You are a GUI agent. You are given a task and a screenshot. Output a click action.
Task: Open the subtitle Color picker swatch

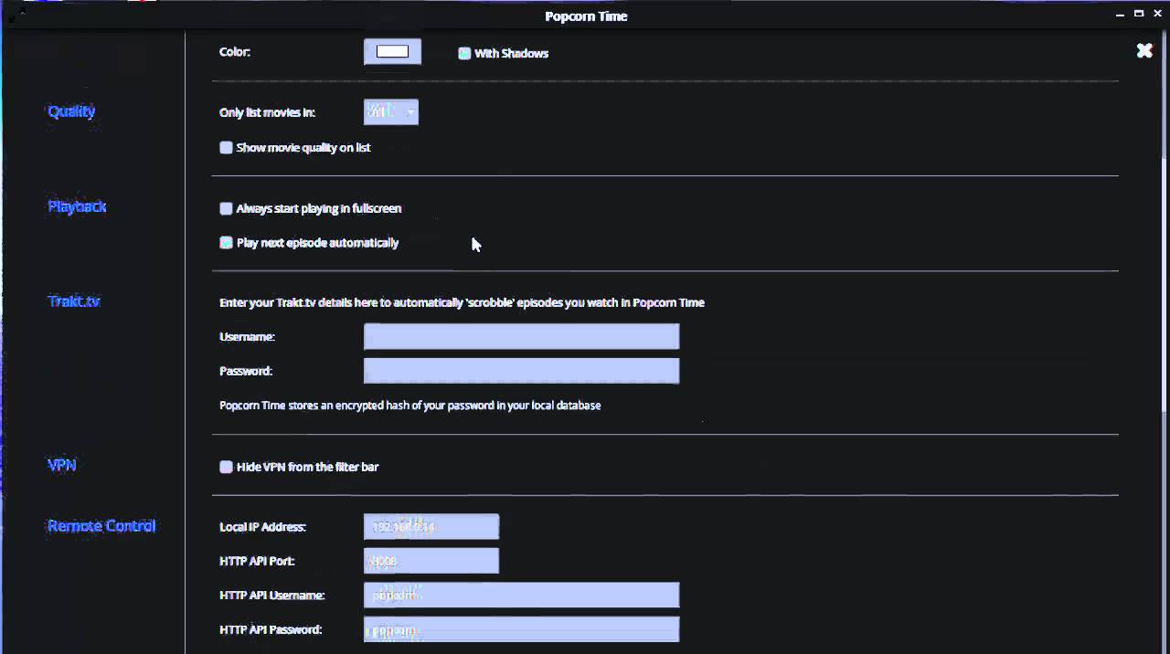(393, 52)
